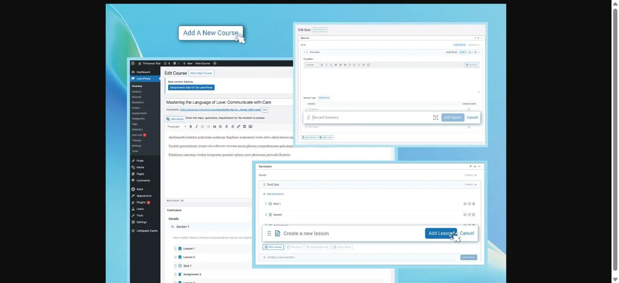Viewport: 619px width, 283px height.
Task: Open Paragraph dropdown in quiz description
Action: click(311, 65)
